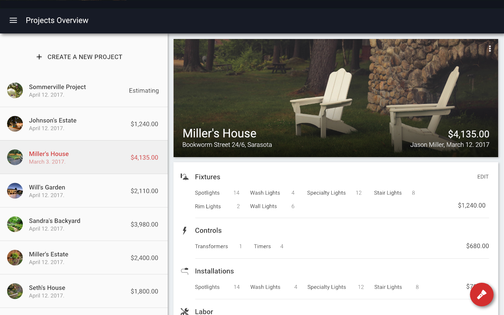Select the Johnson's Estate project name

click(53, 120)
